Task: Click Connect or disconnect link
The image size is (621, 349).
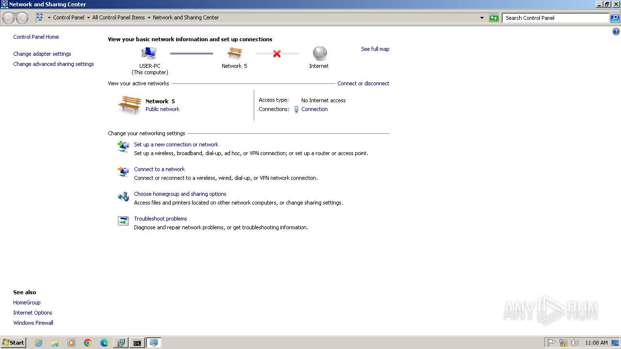Action: pos(363,83)
